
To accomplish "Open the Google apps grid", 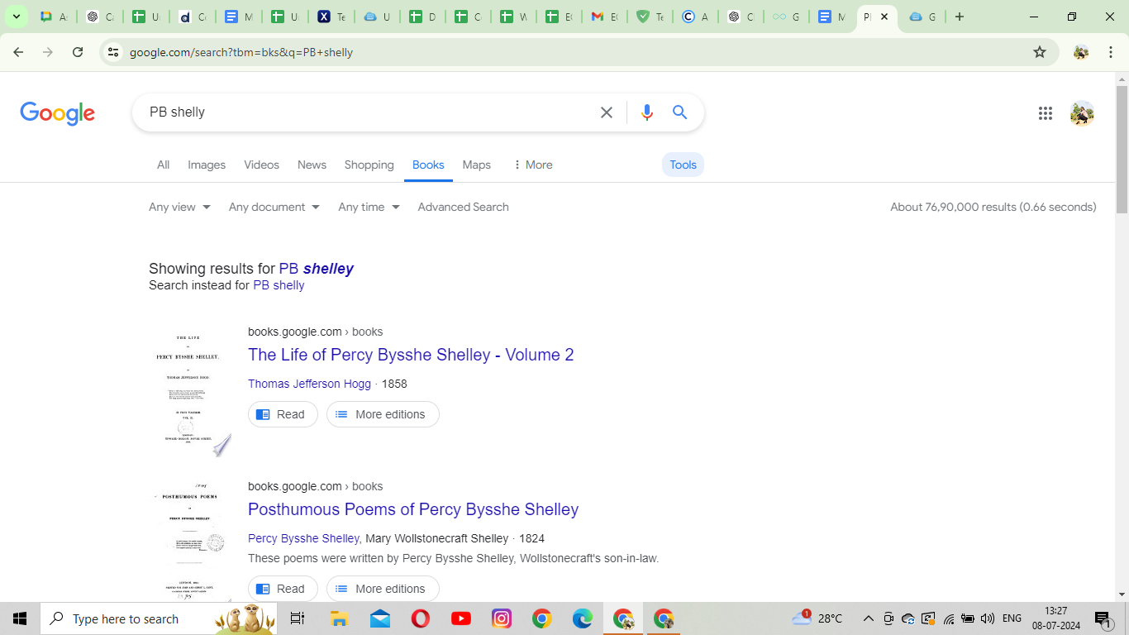I will coord(1046,113).
